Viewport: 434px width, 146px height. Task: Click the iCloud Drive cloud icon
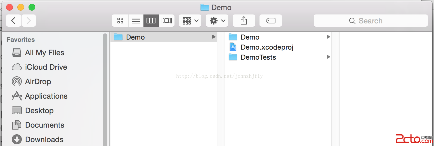point(17,67)
